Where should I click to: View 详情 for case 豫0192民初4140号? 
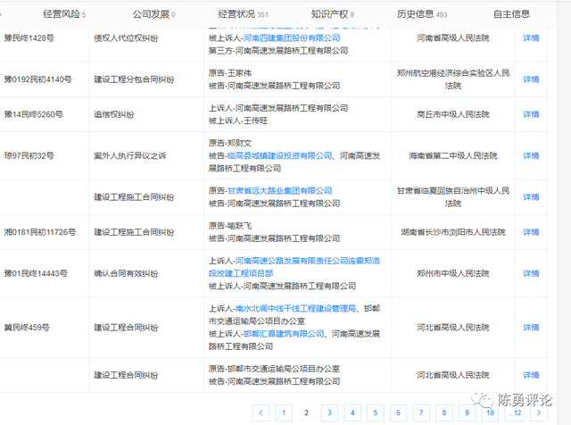[x=531, y=79]
